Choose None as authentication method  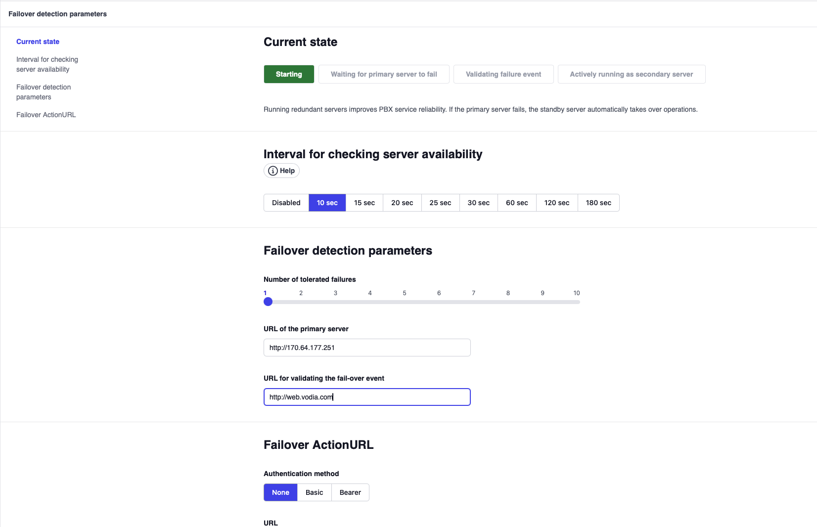click(280, 492)
